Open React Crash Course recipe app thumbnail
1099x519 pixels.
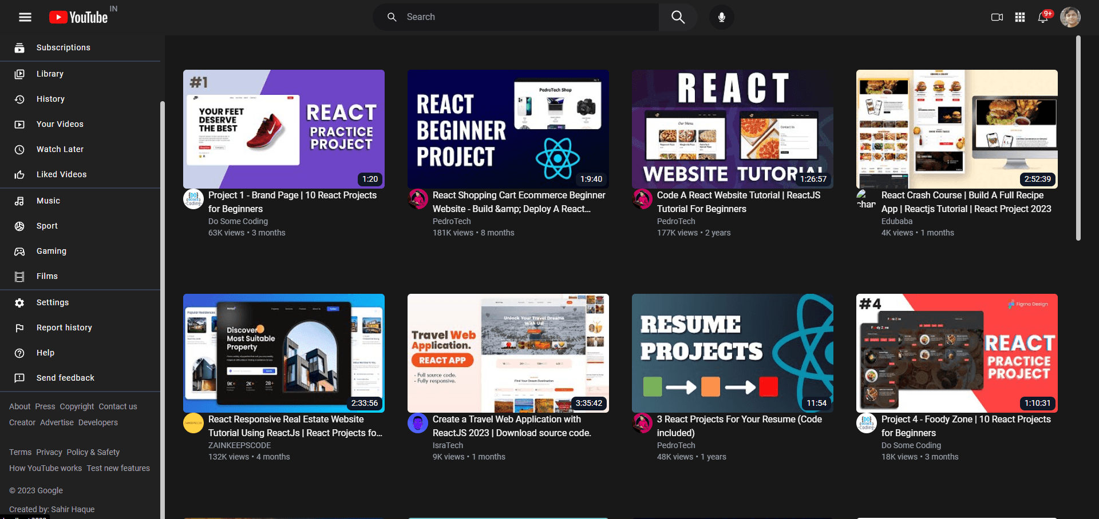point(957,129)
